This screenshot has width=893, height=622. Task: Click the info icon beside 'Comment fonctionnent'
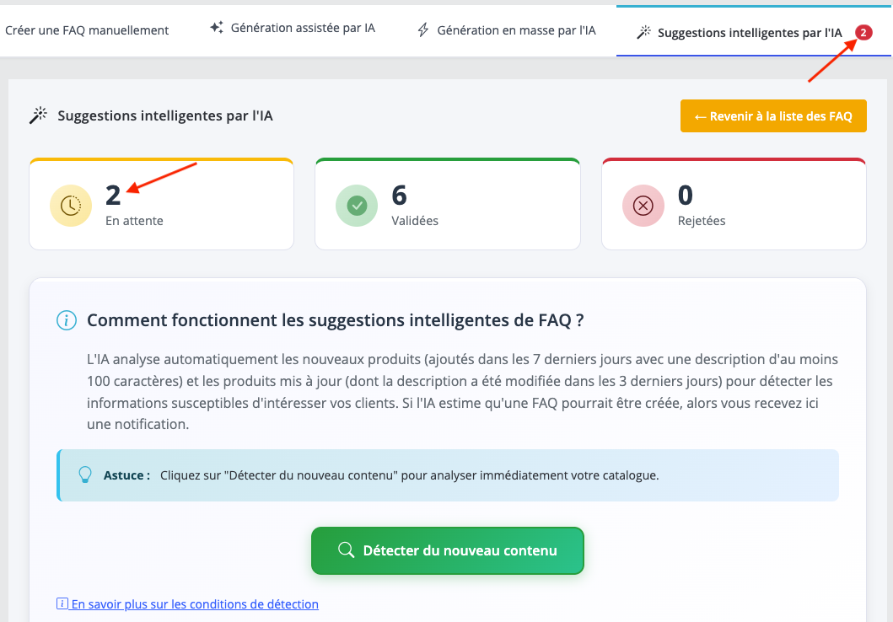66,320
